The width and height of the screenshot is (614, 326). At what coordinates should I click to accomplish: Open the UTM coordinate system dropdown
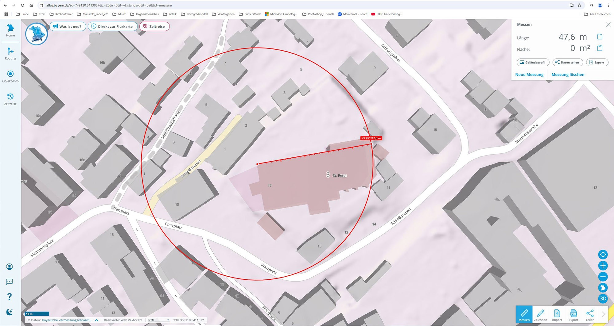158,320
